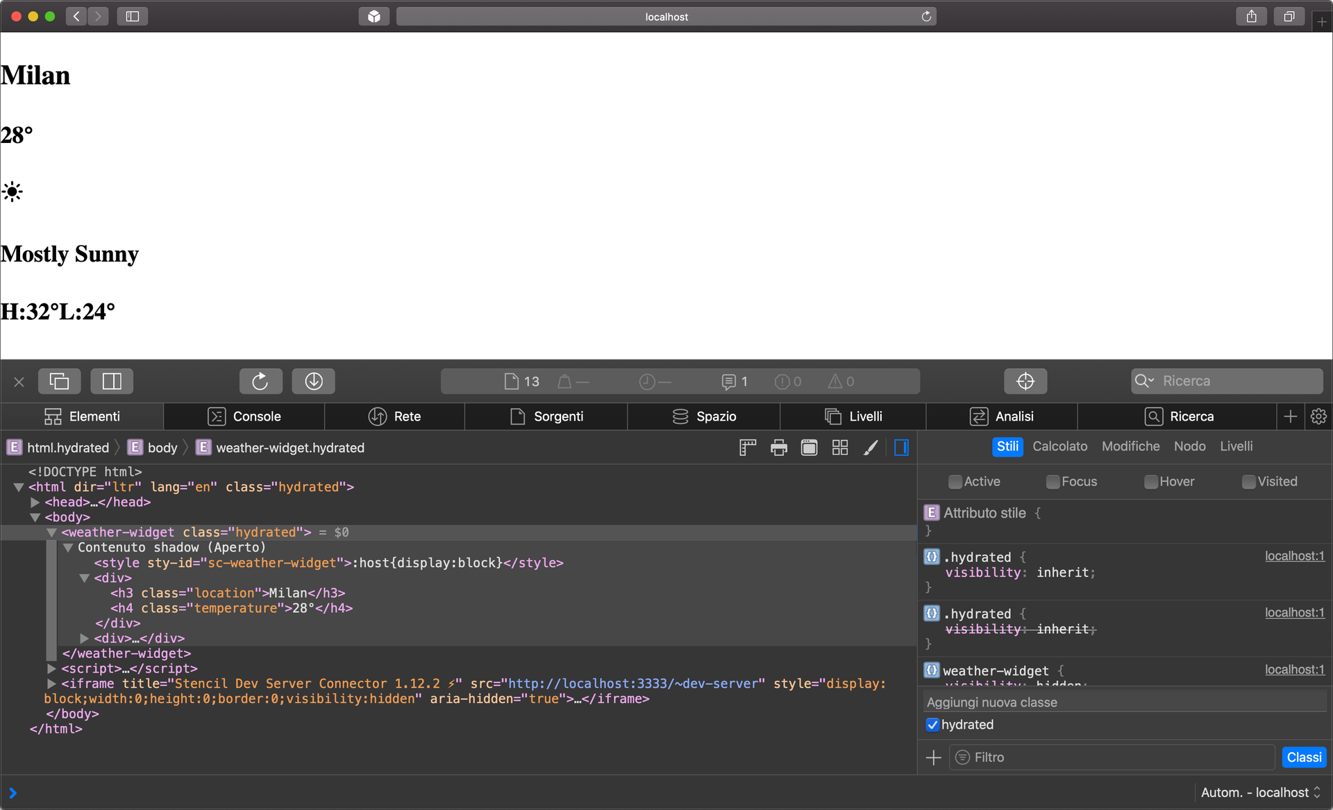Open the Livelli inspector tab
Image resolution: width=1333 pixels, height=810 pixels.
[x=853, y=416]
